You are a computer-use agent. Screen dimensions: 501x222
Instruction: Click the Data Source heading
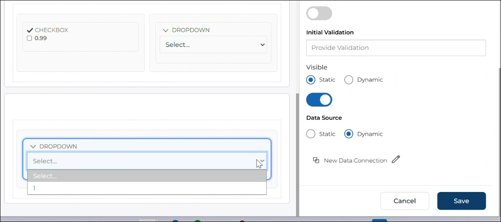coord(324,118)
